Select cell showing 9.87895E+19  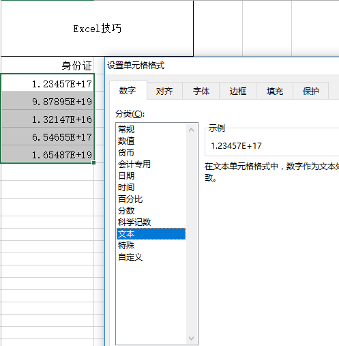click(x=47, y=101)
